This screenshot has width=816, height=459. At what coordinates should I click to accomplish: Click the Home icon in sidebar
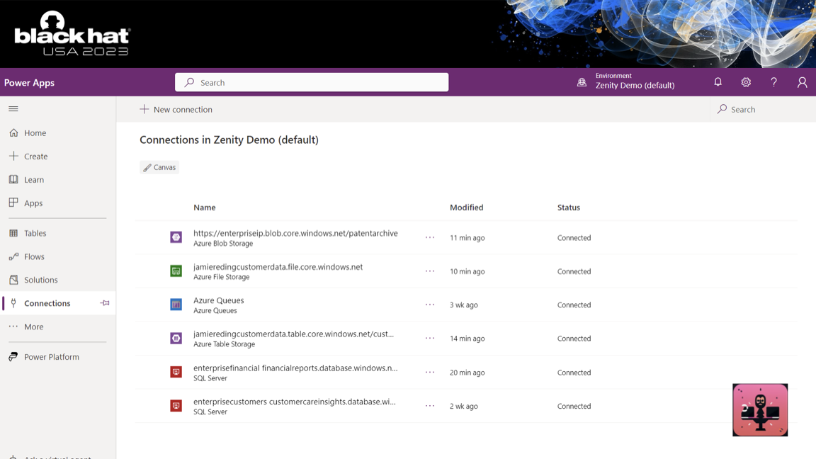13,132
